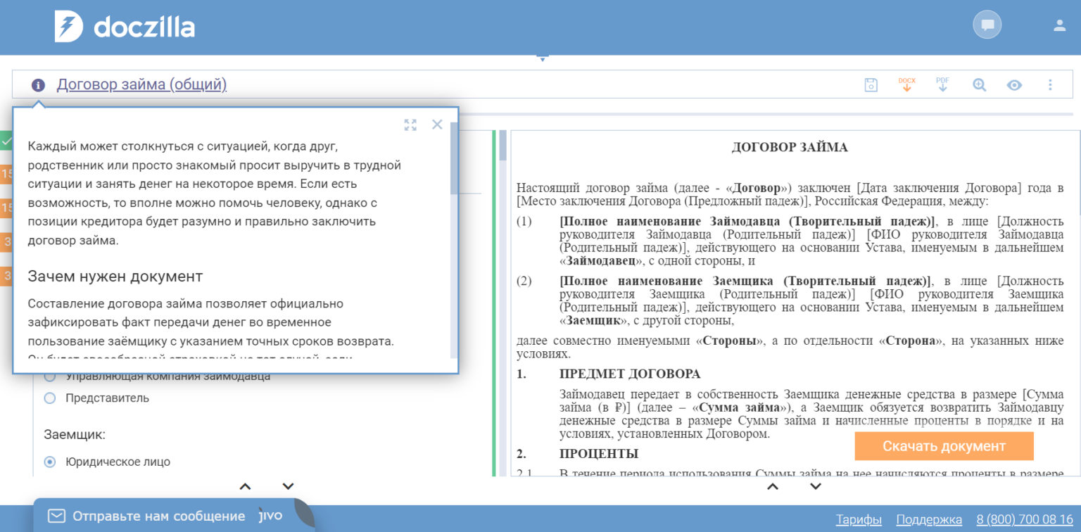
Task: Save the document using the floppy disk icon
Action: [x=871, y=84]
